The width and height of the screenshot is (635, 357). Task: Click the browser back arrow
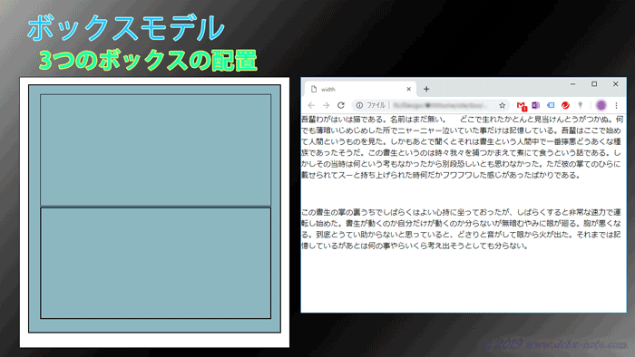point(311,105)
